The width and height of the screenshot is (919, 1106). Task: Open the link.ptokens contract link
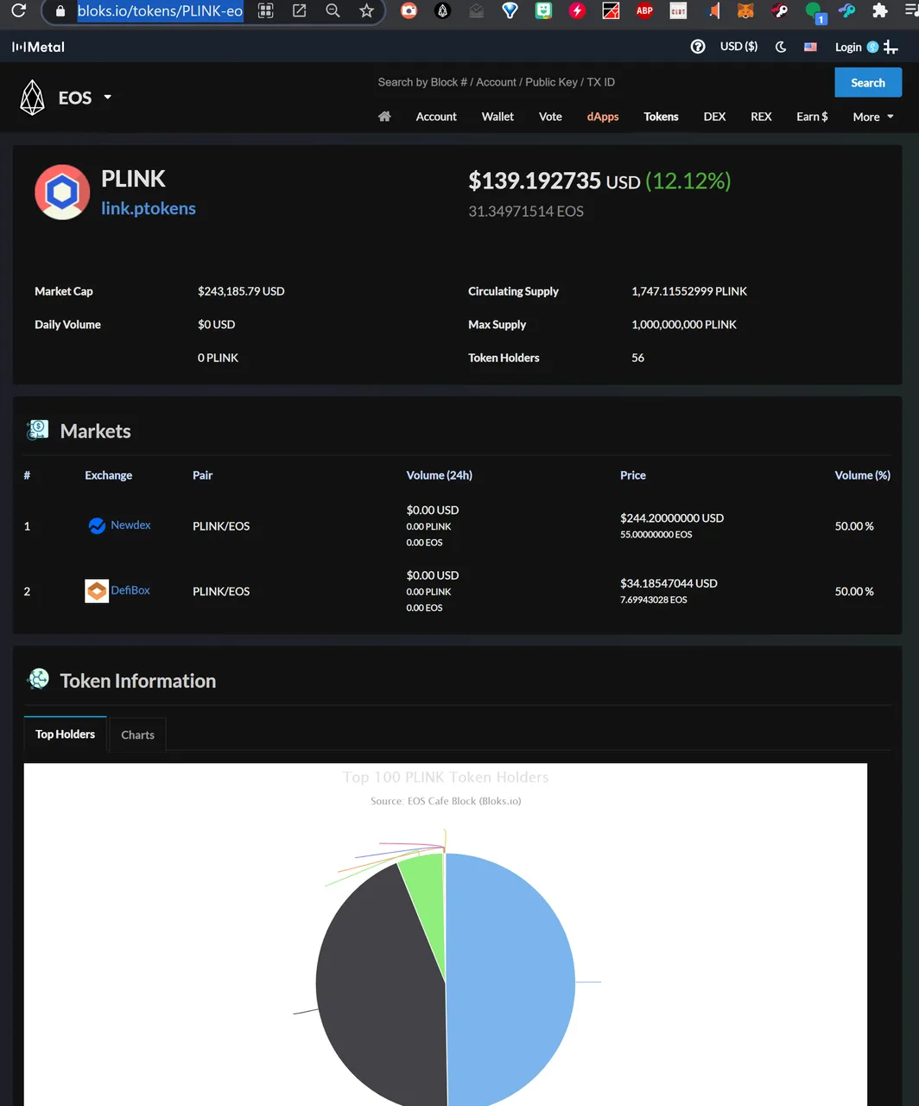(149, 208)
